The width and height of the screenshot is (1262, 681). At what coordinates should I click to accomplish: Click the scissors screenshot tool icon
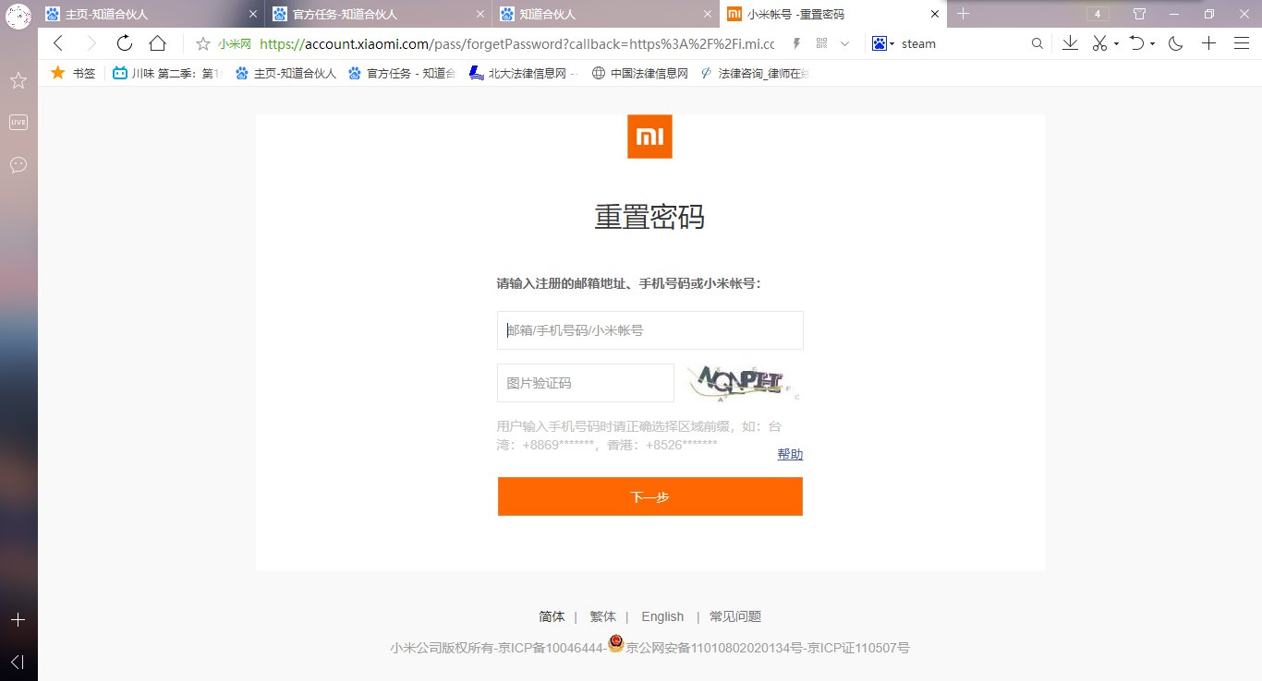click(x=1098, y=42)
